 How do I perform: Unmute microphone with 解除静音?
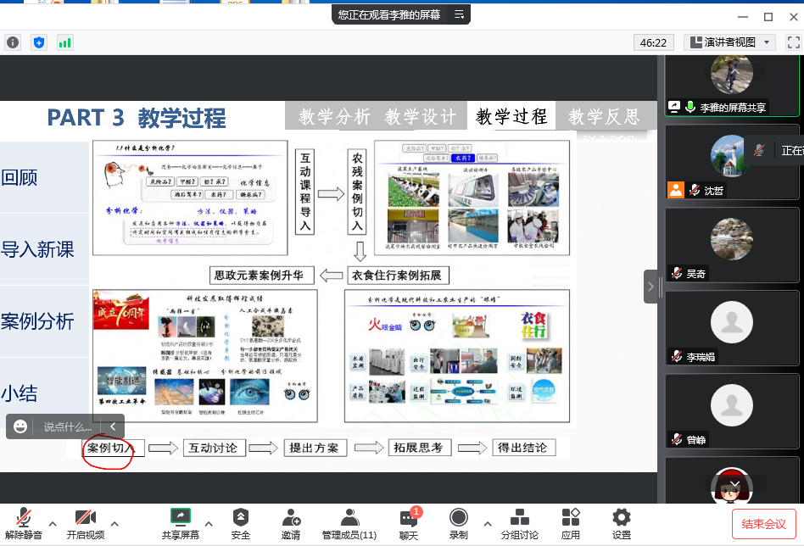pyautogui.click(x=24, y=523)
